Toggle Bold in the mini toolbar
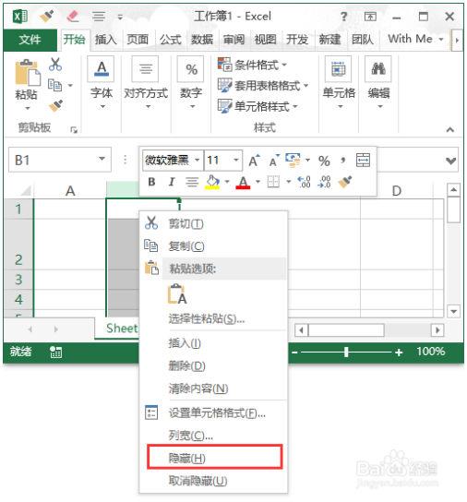The image size is (467, 502). tap(152, 182)
